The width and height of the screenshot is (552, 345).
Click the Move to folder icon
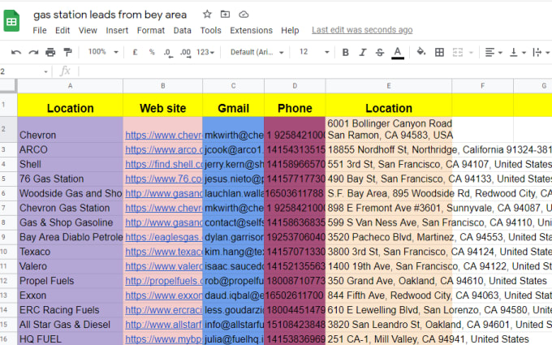225,14
